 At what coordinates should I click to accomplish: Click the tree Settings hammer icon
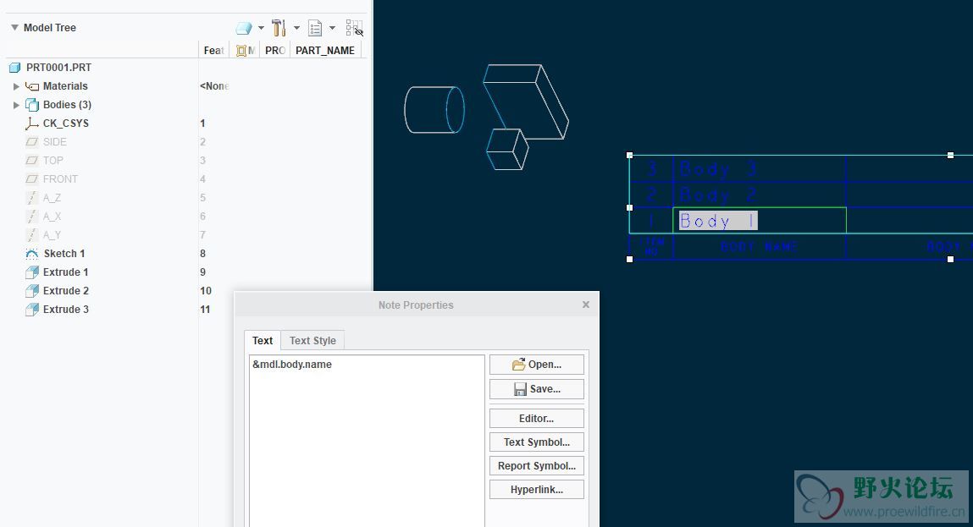(x=279, y=28)
